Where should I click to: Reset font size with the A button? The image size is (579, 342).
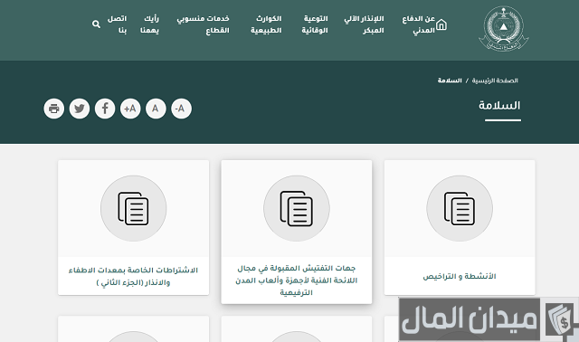pyautogui.click(x=156, y=109)
